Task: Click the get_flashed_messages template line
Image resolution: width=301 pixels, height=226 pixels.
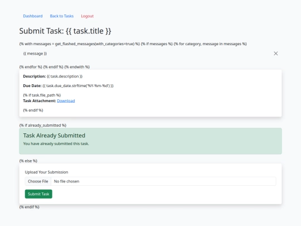Action: [133, 44]
